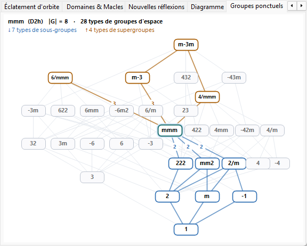
Task: Select the 2/m subgroup node
Action: click(x=234, y=163)
